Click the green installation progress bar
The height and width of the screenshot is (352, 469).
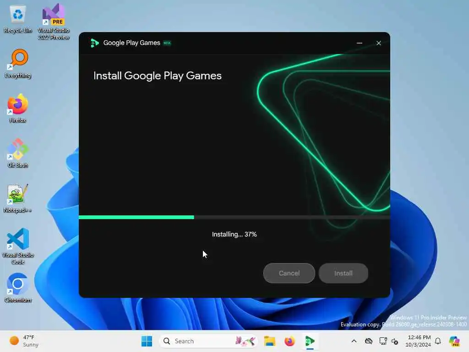coord(136,217)
